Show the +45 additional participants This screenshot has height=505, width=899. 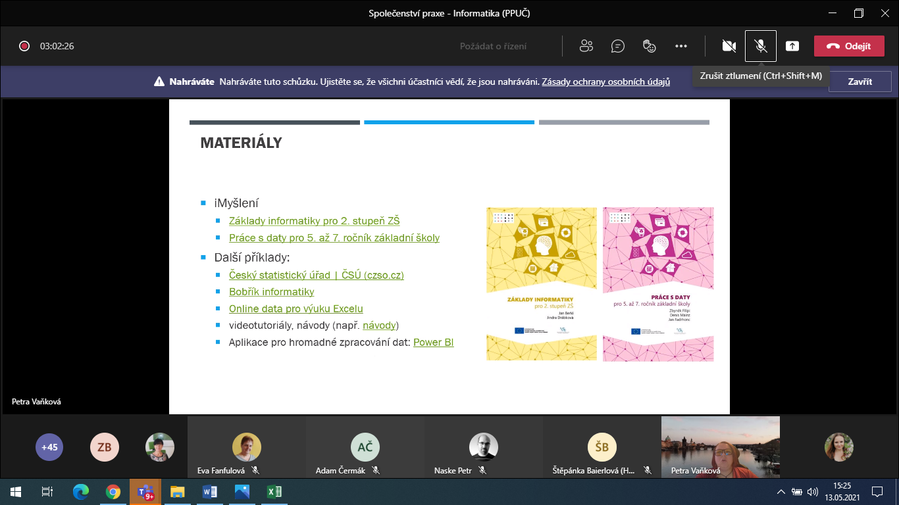(x=49, y=447)
